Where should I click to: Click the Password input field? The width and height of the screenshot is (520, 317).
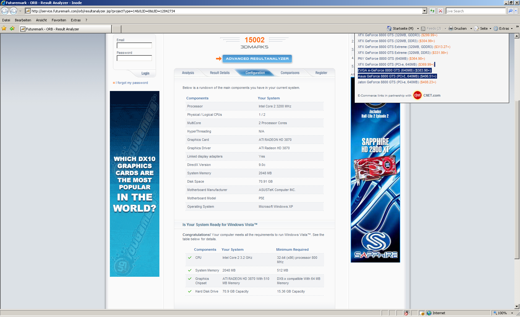[x=134, y=58]
